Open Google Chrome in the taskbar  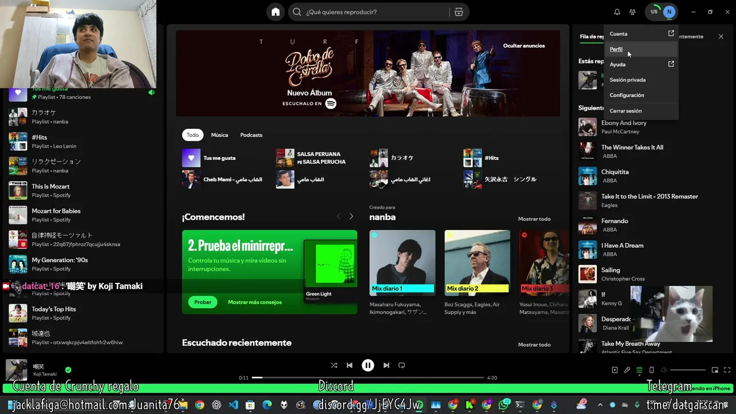(200, 405)
